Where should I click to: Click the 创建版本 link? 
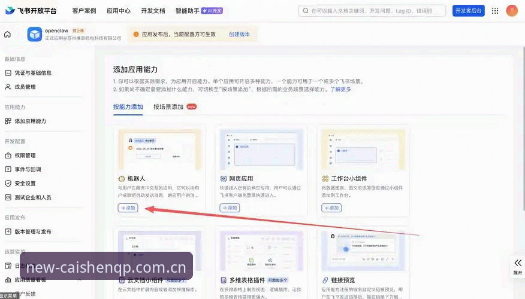click(239, 34)
